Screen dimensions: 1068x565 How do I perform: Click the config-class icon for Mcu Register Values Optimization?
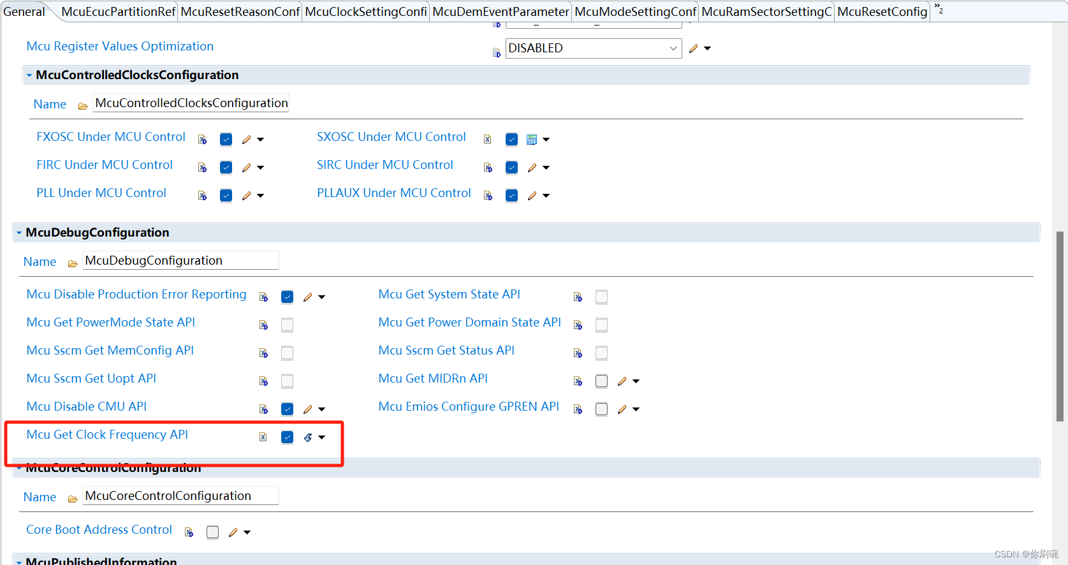pos(497,53)
